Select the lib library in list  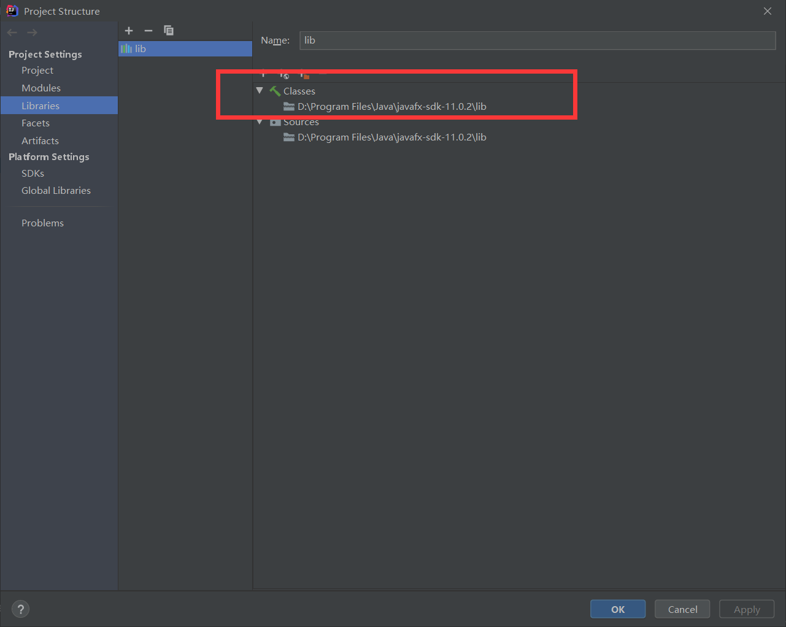(185, 48)
